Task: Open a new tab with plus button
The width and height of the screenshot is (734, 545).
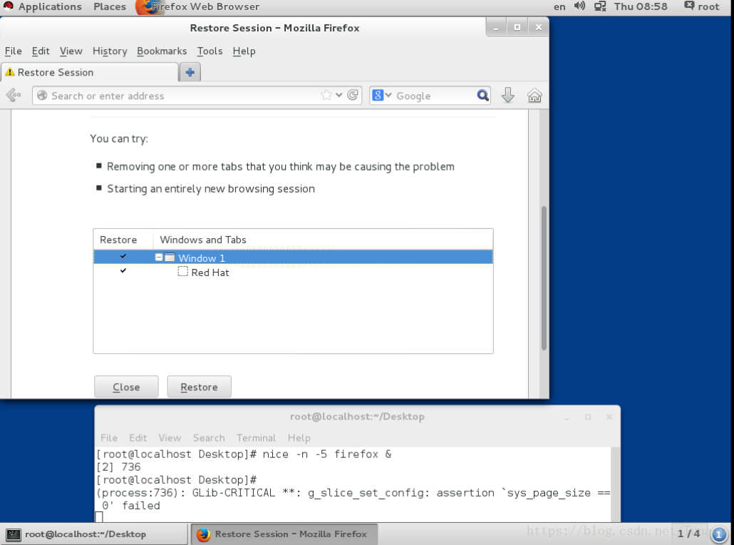Action: 190,72
